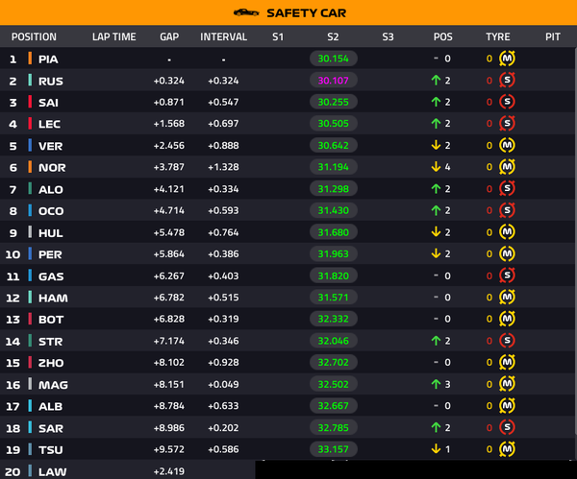Click LAW's +2.419 gap value
Screen dimensions: 577x479
[x=169, y=471]
